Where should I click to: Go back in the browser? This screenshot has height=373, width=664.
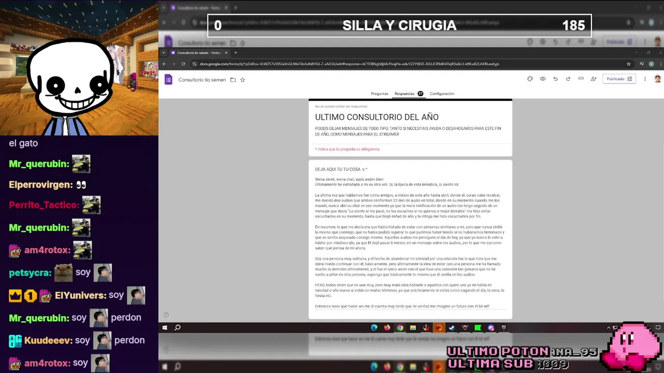coord(164,64)
